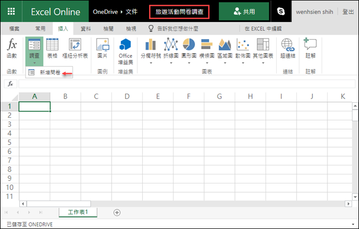Open the File (檔案) tab

[14, 29]
